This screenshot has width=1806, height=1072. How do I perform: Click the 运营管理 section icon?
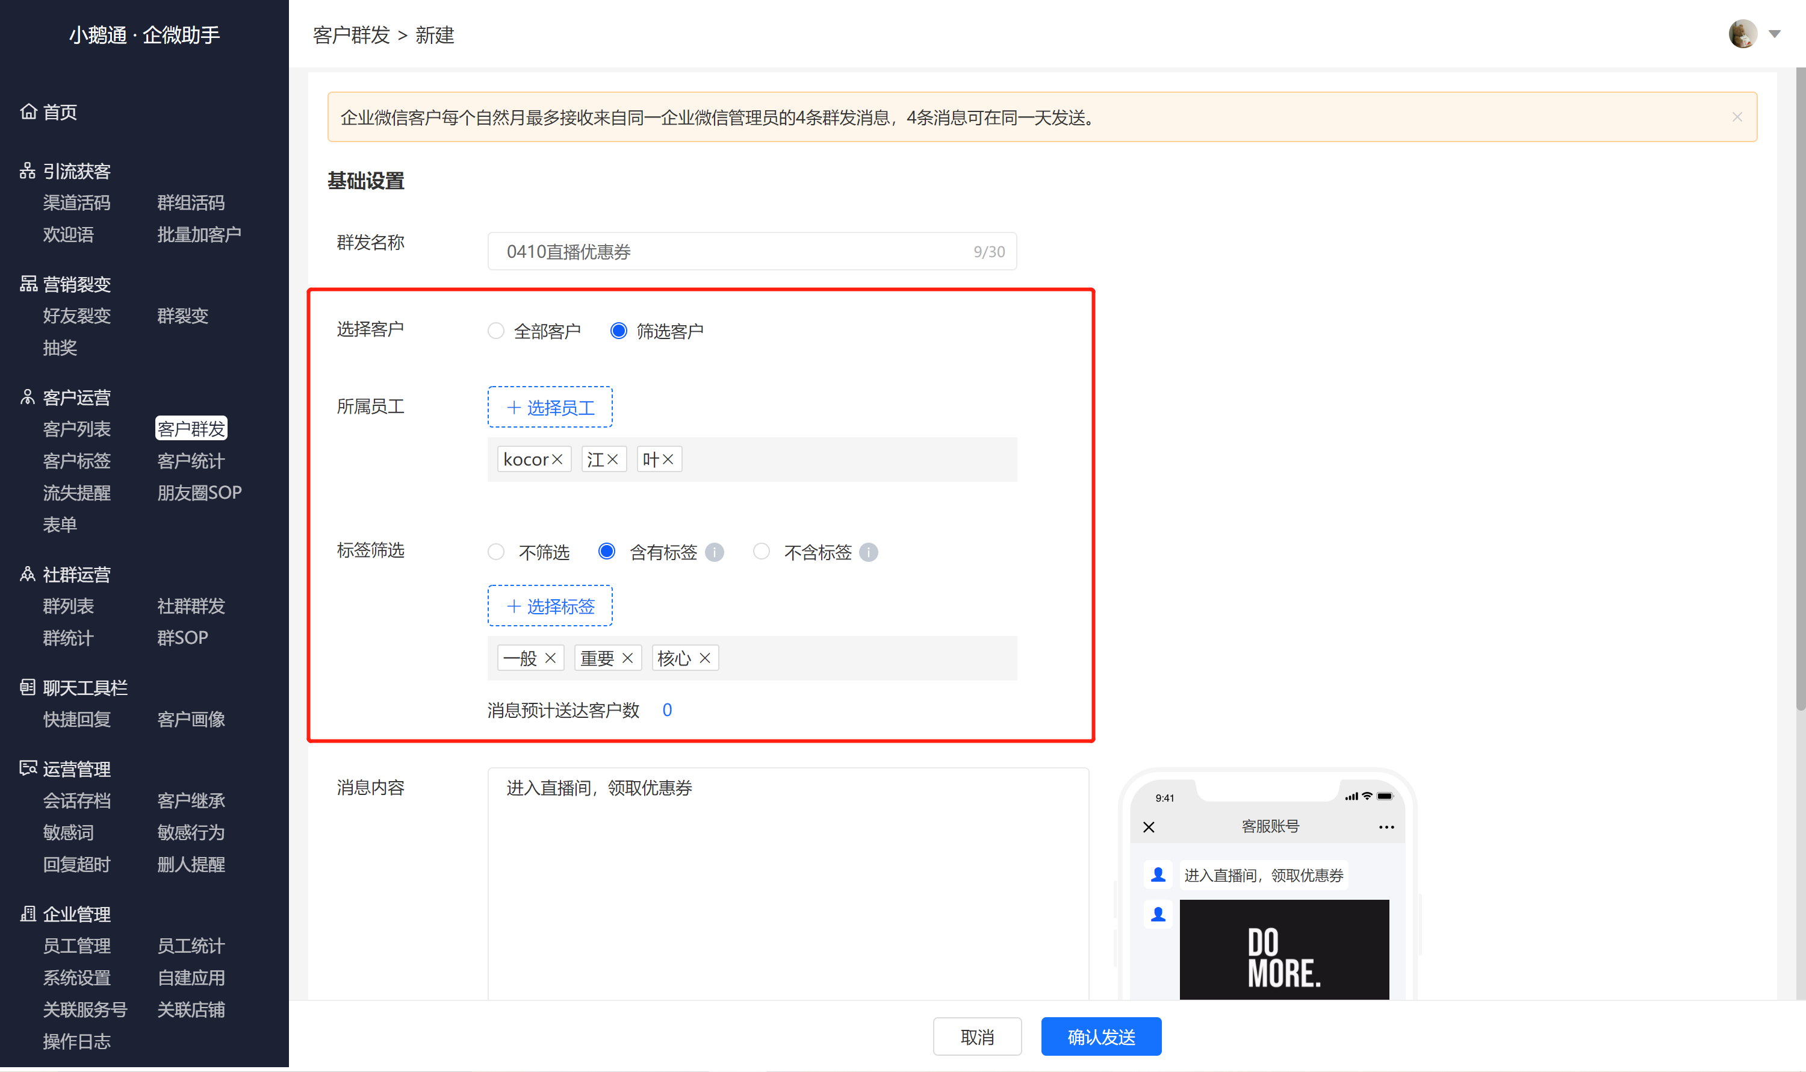click(28, 768)
